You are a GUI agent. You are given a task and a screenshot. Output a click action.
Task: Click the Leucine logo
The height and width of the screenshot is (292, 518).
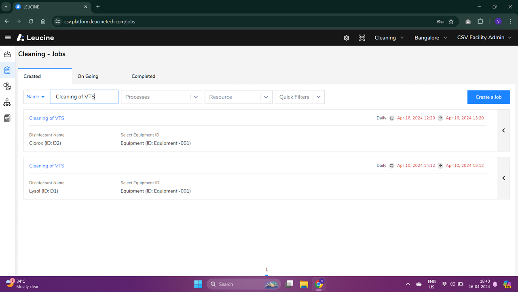tap(36, 38)
